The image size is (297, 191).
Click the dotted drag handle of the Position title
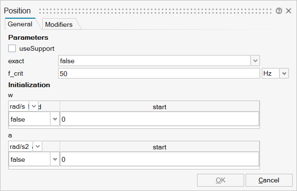point(155,11)
